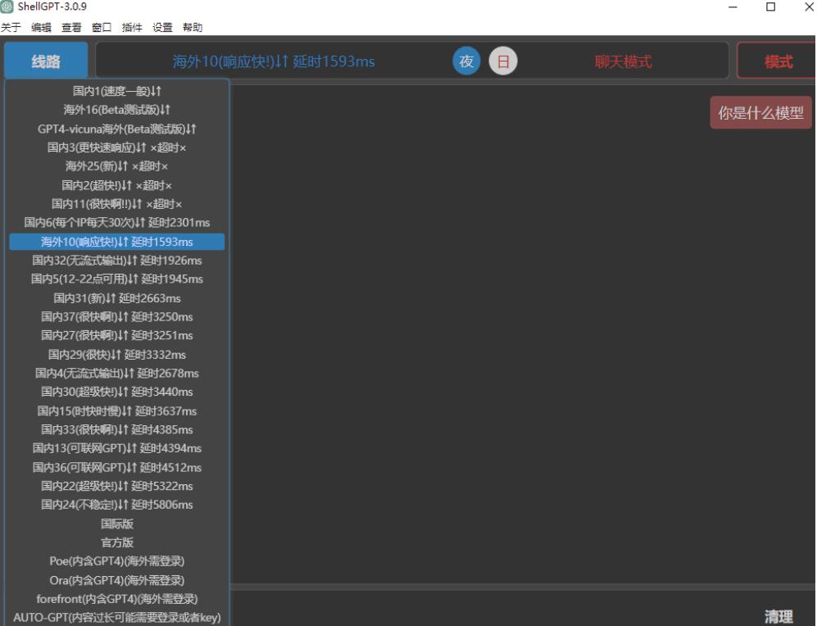Screen dimensions: 817x626
Task: Select route 国内2(超快!) 超时
Action: click(x=116, y=185)
